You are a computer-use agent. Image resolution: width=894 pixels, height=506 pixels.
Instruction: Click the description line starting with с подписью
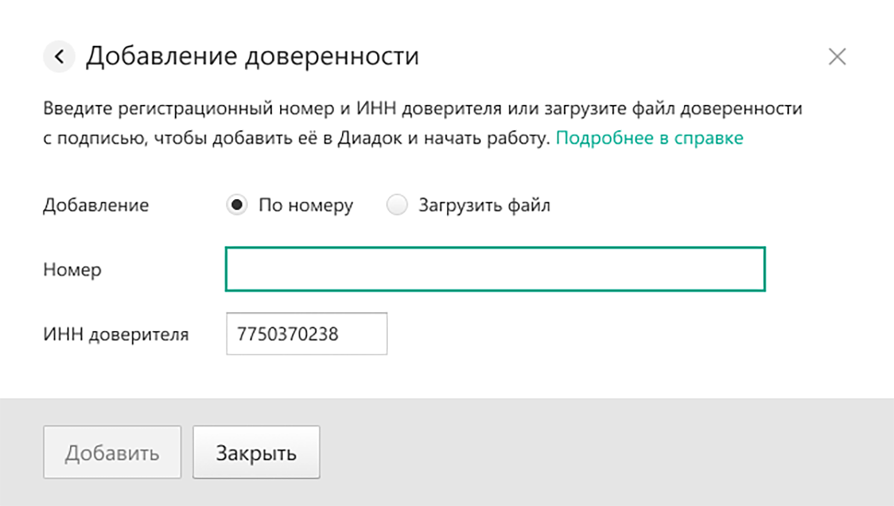[296, 138]
